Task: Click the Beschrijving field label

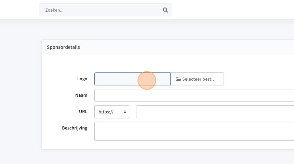Action: pos(75,128)
